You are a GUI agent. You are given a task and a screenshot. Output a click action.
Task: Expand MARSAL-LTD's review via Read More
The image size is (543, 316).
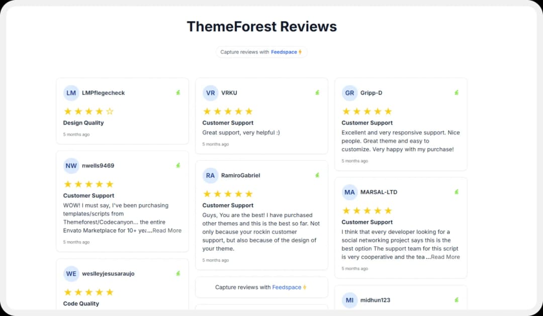coord(445,257)
